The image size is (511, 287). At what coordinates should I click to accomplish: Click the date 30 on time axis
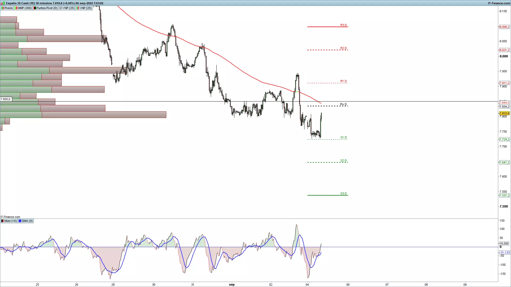pos(154,285)
